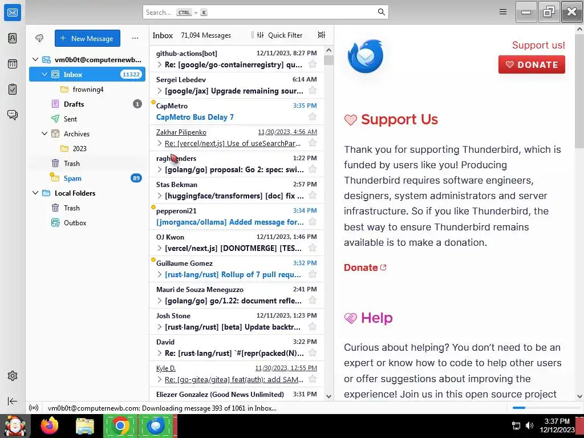Image resolution: width=584 pixels, height=438 pixels.
Task: Expand the Sergei Lebedev thread
Action: coord(160,91)
